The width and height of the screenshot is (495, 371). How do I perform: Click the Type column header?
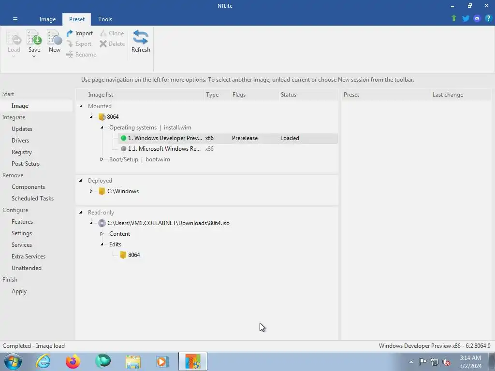tap(217, 95)
